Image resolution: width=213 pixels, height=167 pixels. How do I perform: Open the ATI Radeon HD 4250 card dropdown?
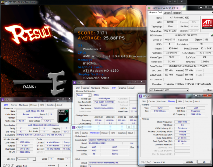(x=169, y=90)
